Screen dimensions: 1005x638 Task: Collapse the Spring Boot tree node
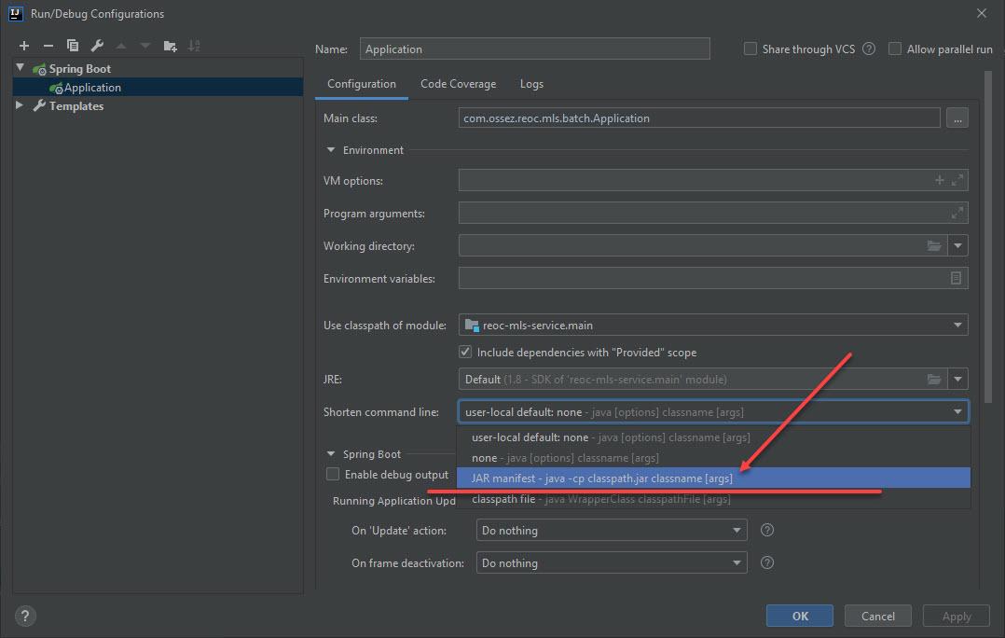[19, 68]
